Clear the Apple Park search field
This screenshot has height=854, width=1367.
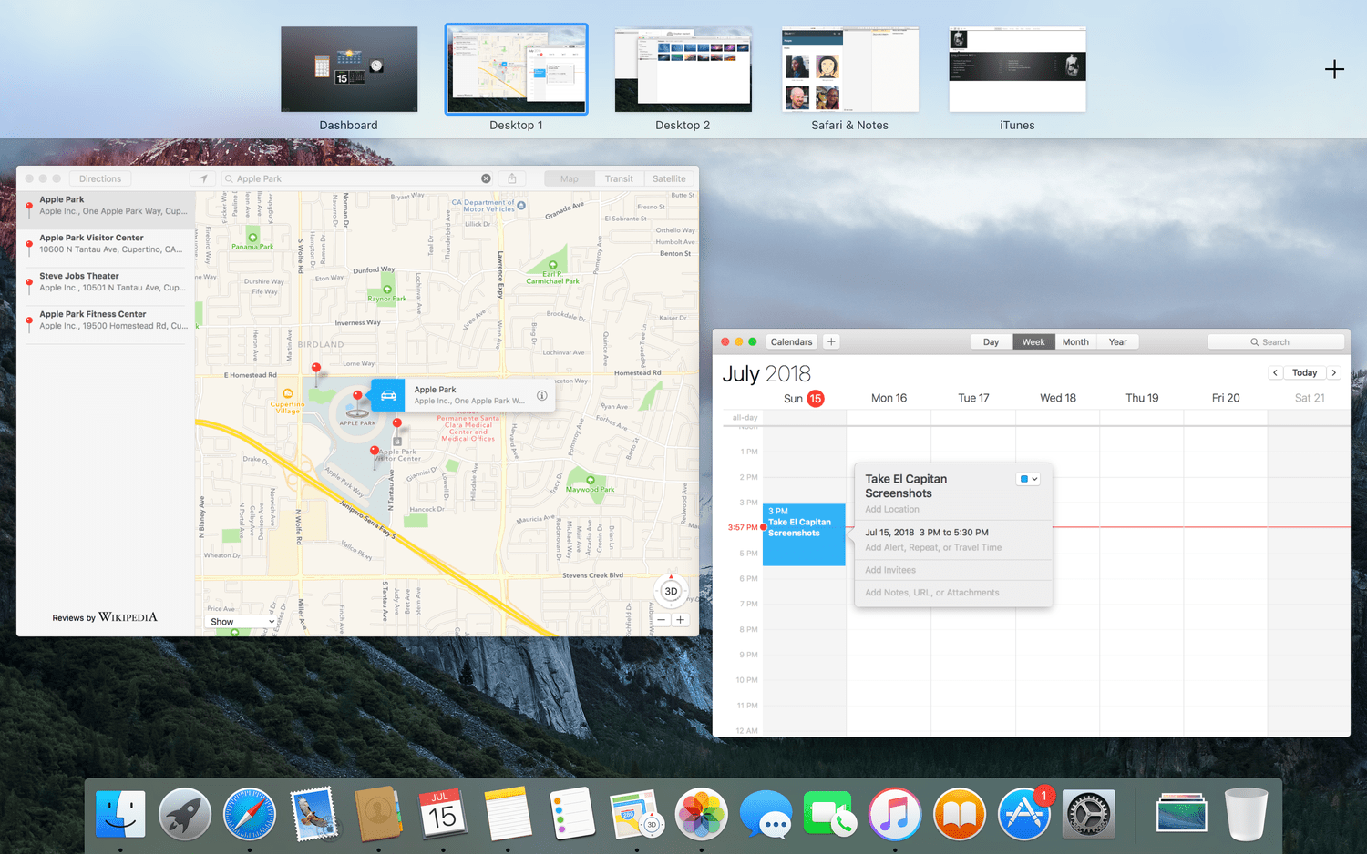(x=486, y=178)
